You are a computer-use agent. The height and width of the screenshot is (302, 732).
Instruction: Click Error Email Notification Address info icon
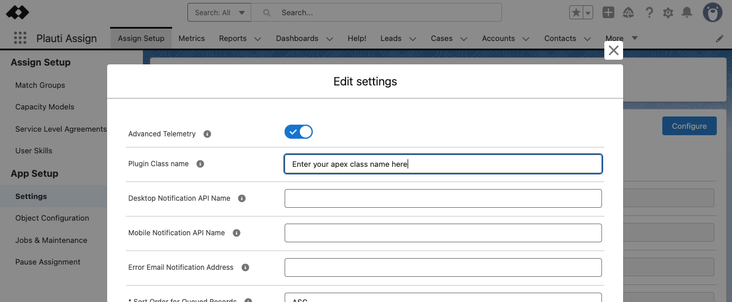[x=245, y=267]
